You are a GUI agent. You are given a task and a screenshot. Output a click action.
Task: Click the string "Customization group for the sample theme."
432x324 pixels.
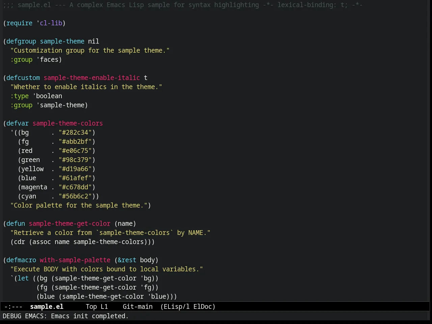pyautogui.click(x=90, y=50)
